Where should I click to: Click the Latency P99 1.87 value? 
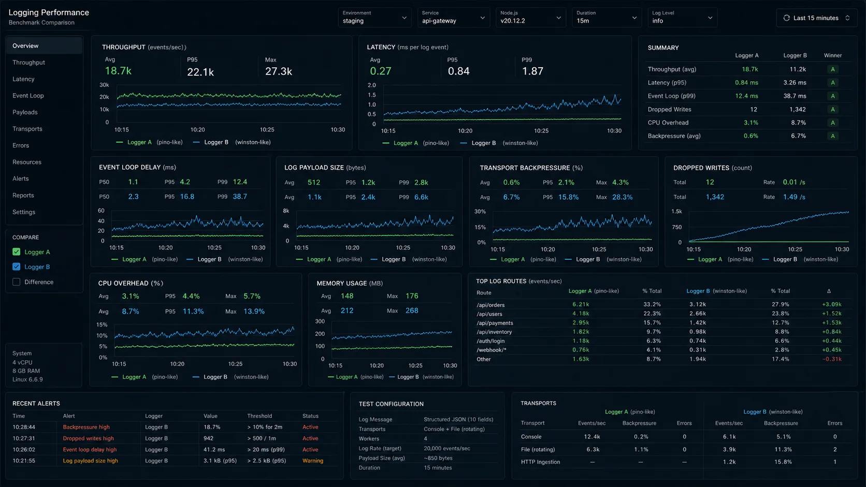click(x=532, y=71)
